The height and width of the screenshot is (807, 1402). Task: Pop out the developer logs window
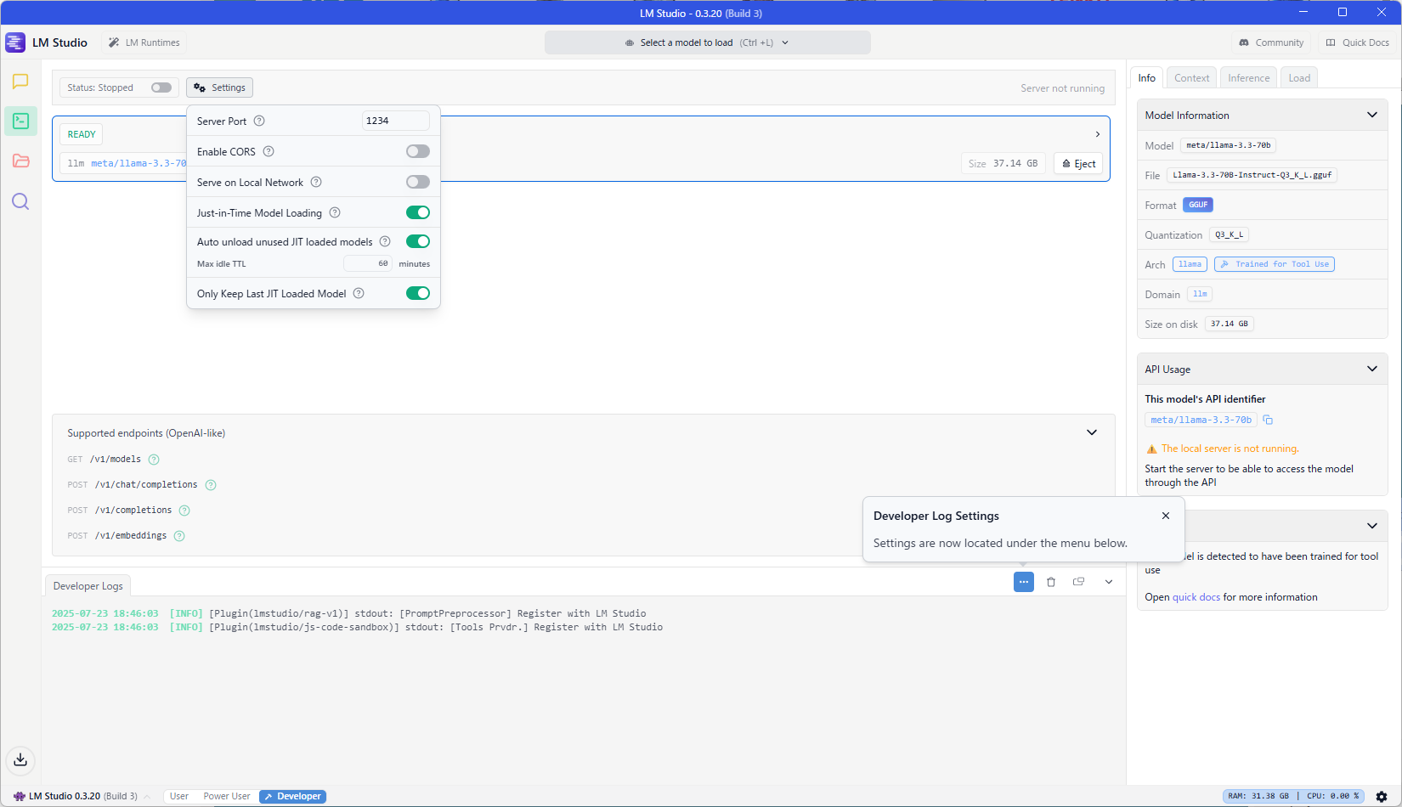[1079, 582]
